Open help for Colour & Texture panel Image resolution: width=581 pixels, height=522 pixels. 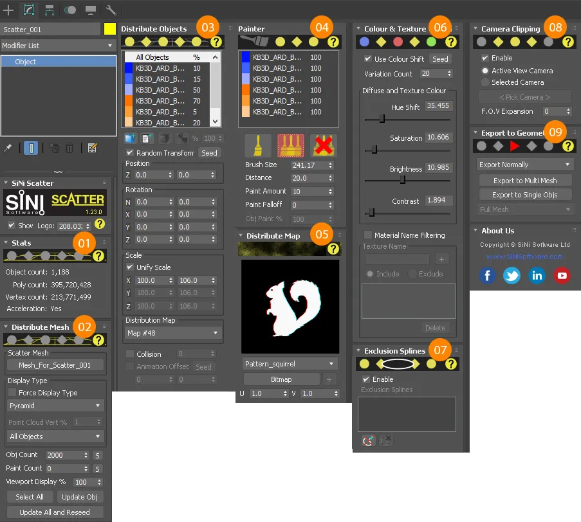coord(450,42)
